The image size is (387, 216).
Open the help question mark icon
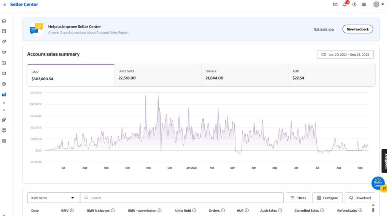pyautogui.click(x=354, y=5)
